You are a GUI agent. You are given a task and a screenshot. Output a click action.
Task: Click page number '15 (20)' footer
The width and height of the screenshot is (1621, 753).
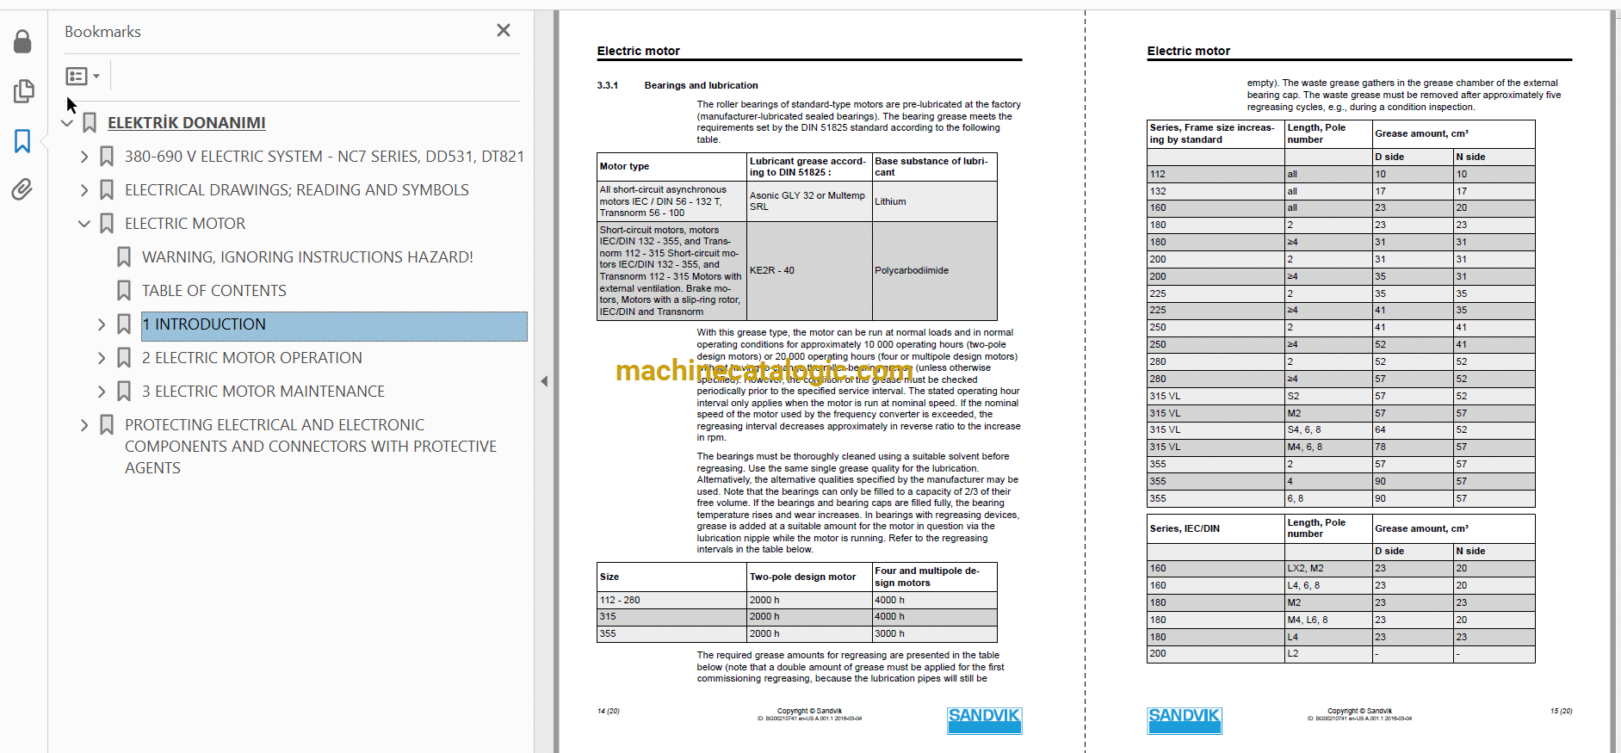[1561, 711]
